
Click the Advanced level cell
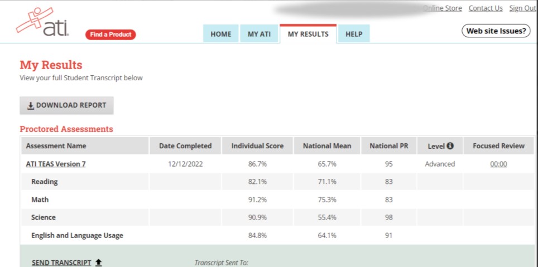point(440,164)
